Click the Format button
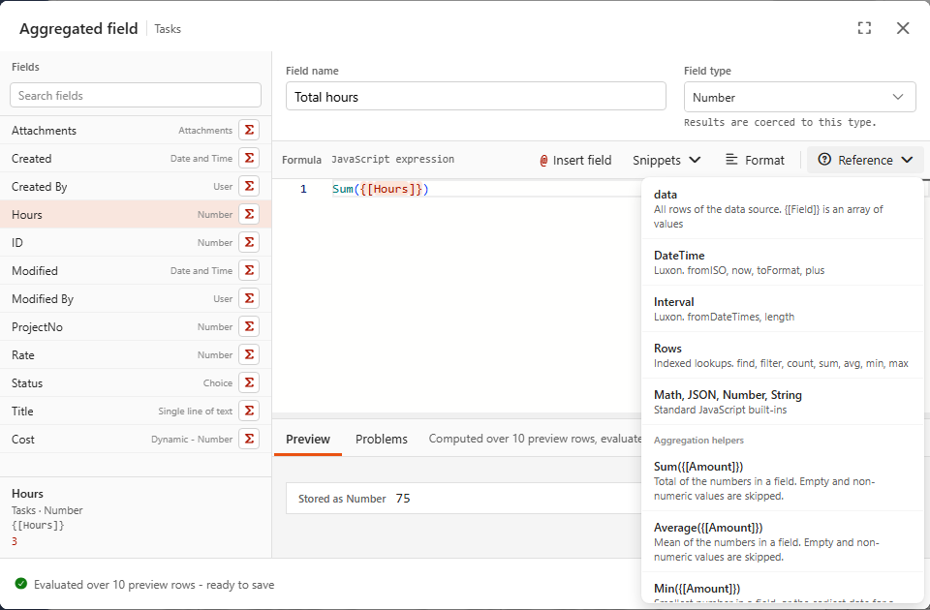This screenshot has width=930, height=610. [x=755, y=160]
